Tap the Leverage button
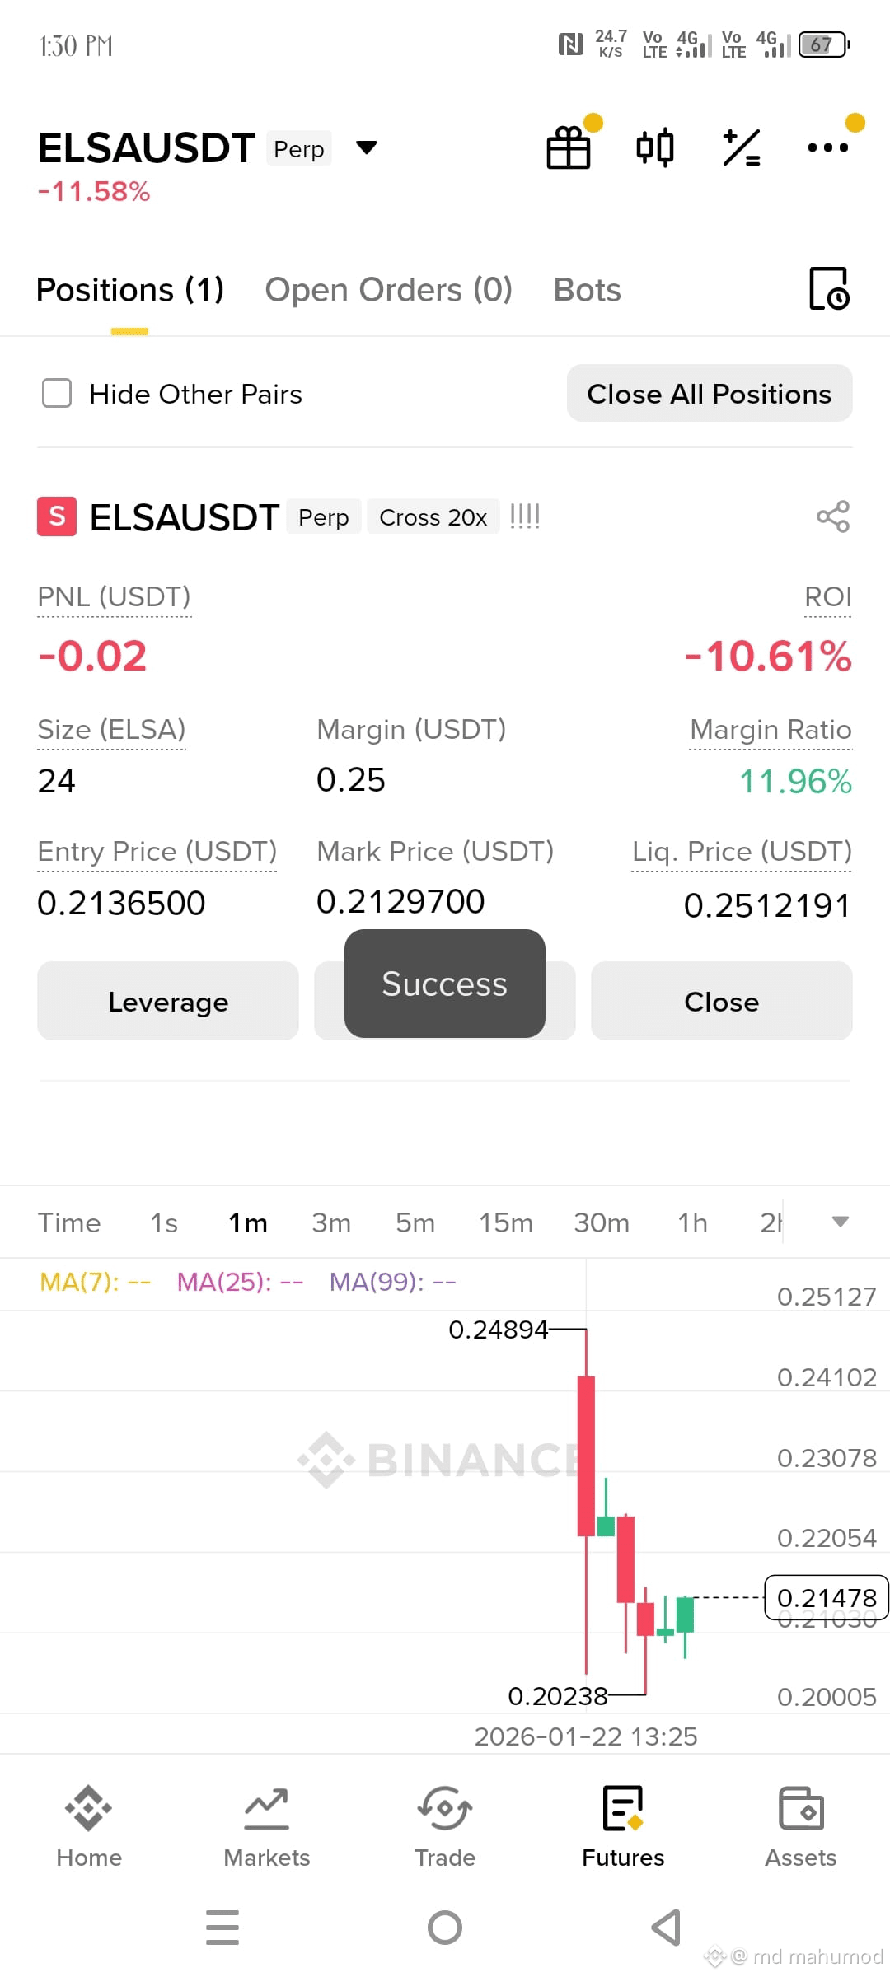890x1977 pixels. coord(168,1002)
